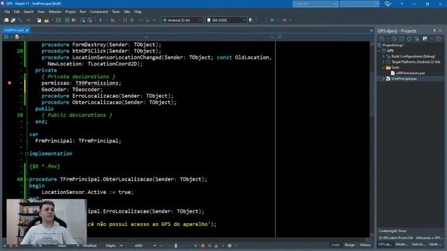Image resolution: width=447 pixels, height=251 pixels.
Task: Expand the UnitPrincipal.pas node arrow
Action: [383, 79]
